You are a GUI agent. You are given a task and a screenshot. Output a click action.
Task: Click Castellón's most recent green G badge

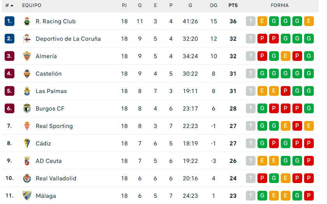click(263, 74)
